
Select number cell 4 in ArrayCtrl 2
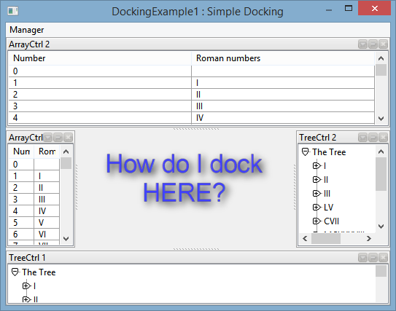[x=100, y=117]
